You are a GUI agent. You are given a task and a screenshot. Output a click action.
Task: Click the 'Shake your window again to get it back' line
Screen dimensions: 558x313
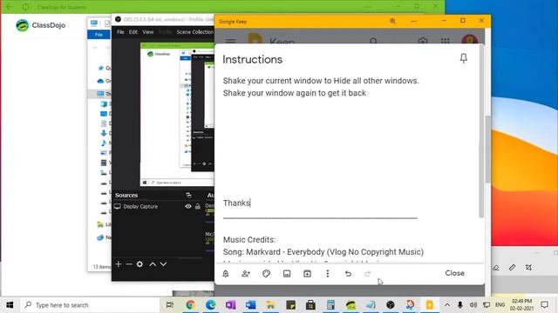click(x=295, y=93)
